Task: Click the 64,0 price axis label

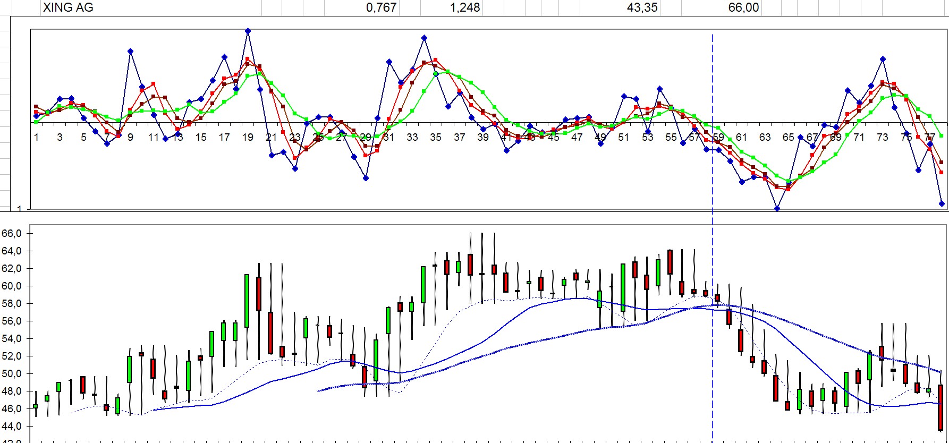Action: pyautogui.click(x=12, y=251)
